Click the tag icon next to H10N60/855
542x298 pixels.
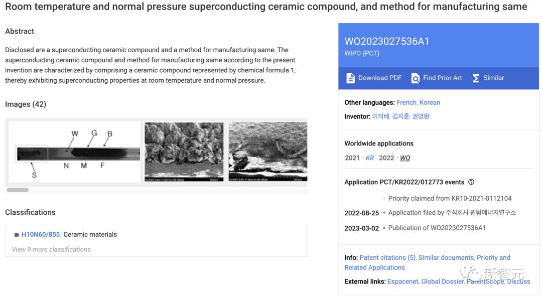point(17,235)
